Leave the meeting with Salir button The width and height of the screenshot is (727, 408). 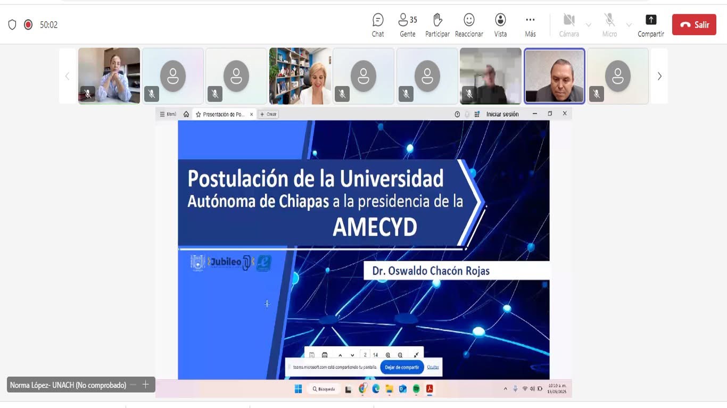click(x=694, y=24)
